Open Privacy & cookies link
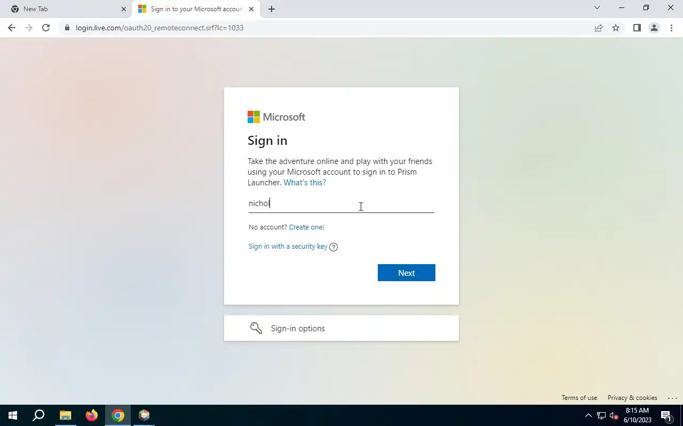The height and width of the screenshot is (426, 683). pos(632,398)
